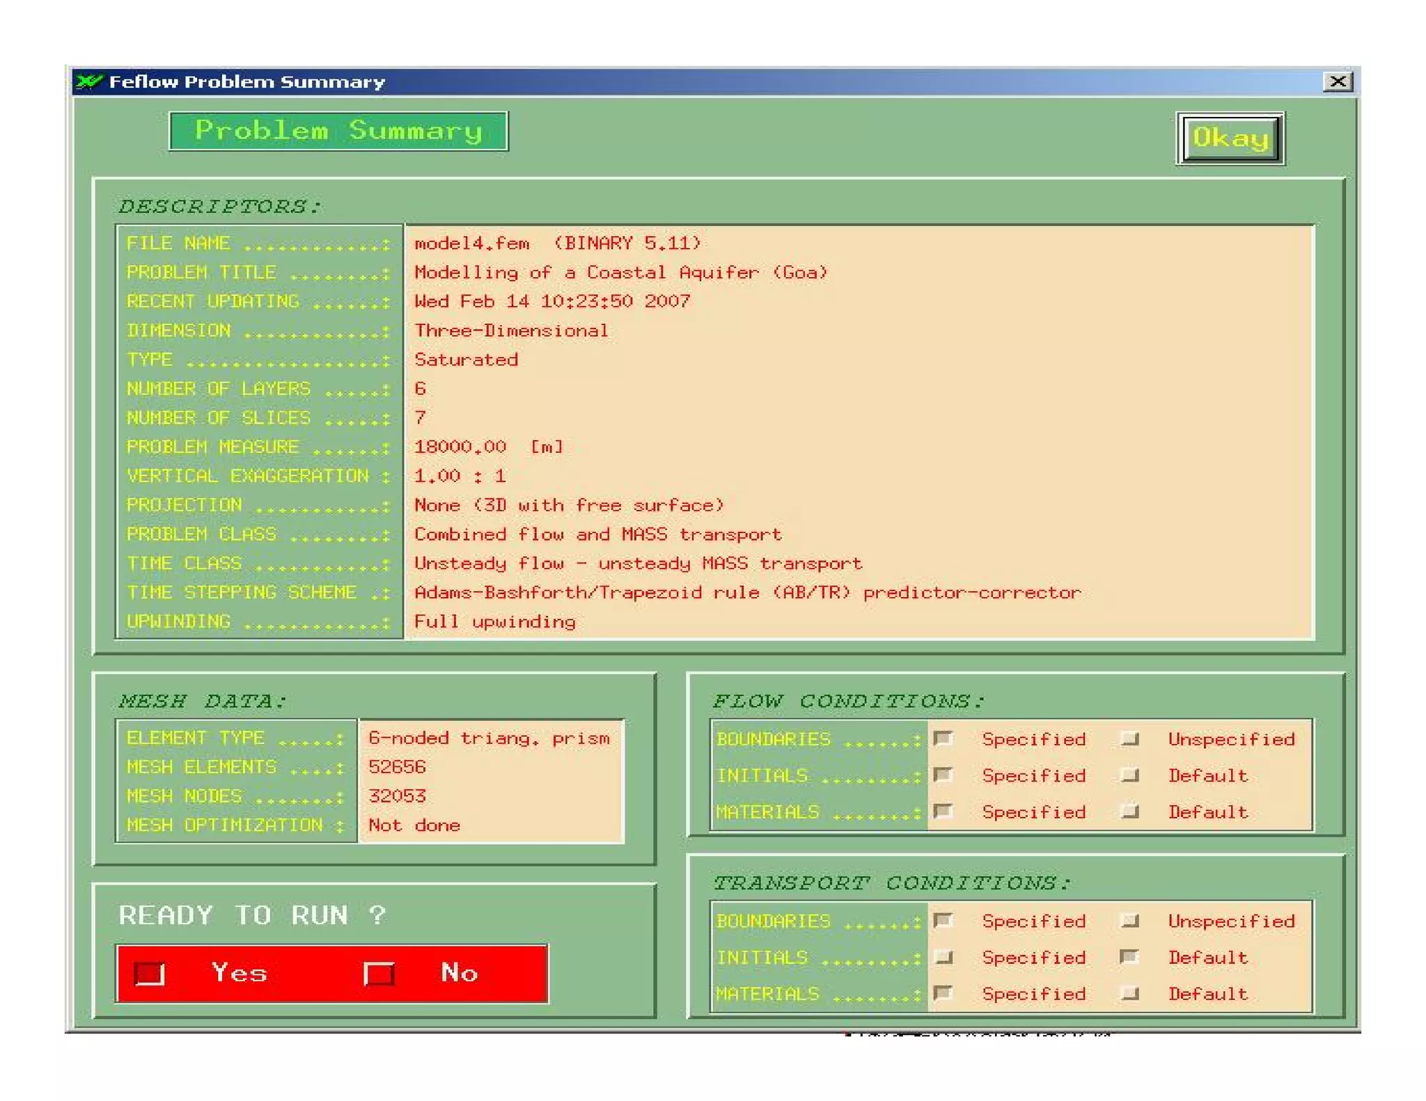Screen dimensions: 1426x1101
Task: Click the Feflow logo icon in title bar
Action: tap(88, 81)
